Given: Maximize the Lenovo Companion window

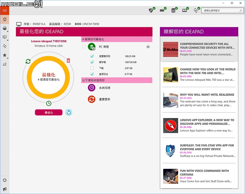Looking at the screenshot, I should pyautogui.click(x=232, y=3).
